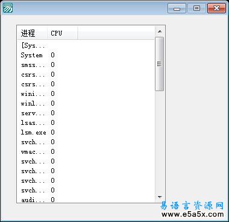This screenshot has height=222, width=229.
Task: Click the vertical scrollbar thumb
Action: tap(160, 64)
